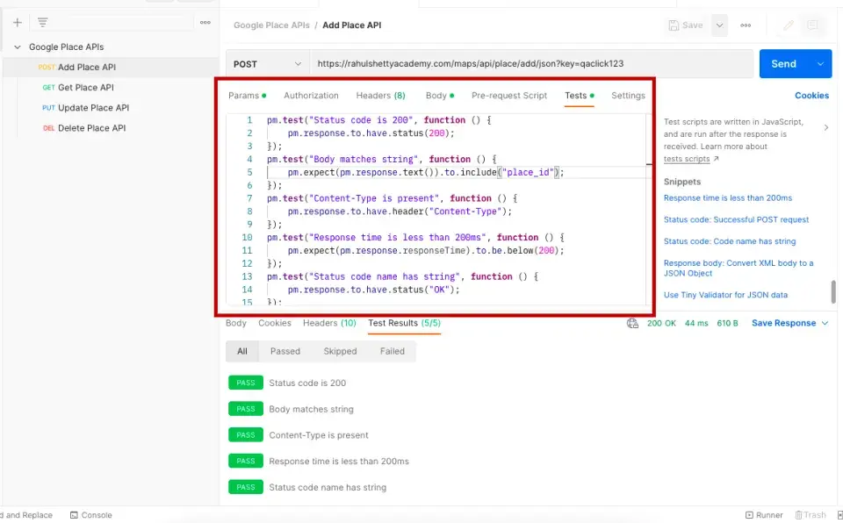Insert snippet Convert XML body to JSON Object
This screenshot has width=843, height=523.
(739, 269)
